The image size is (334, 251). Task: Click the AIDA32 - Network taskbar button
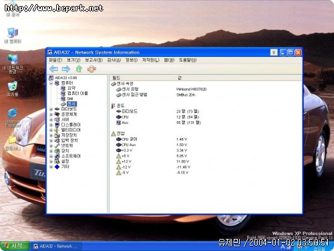[x=56, y=246]
